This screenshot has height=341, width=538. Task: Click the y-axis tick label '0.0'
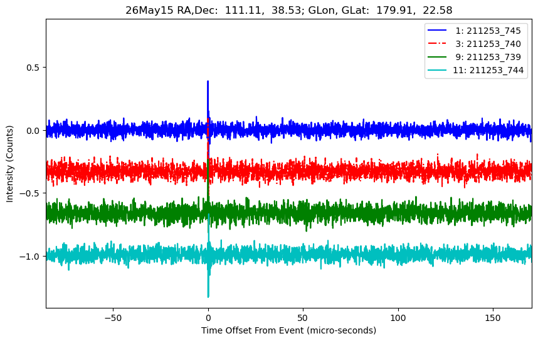click(x=33, y=131)
